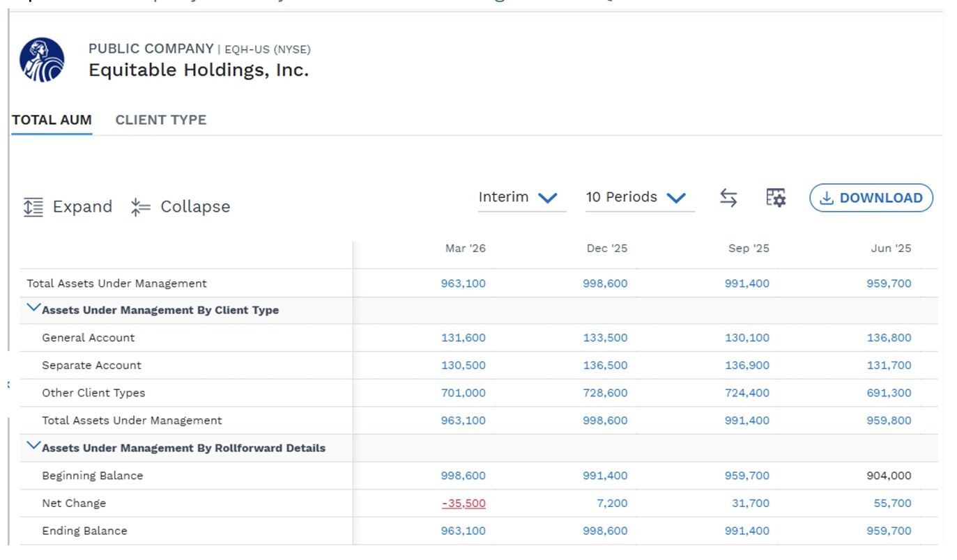Expand all rows with Expand button
Screen dimensions: 957x560
click(68, 207)
